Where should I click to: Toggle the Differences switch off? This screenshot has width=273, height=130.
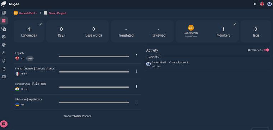coord(266,50)
